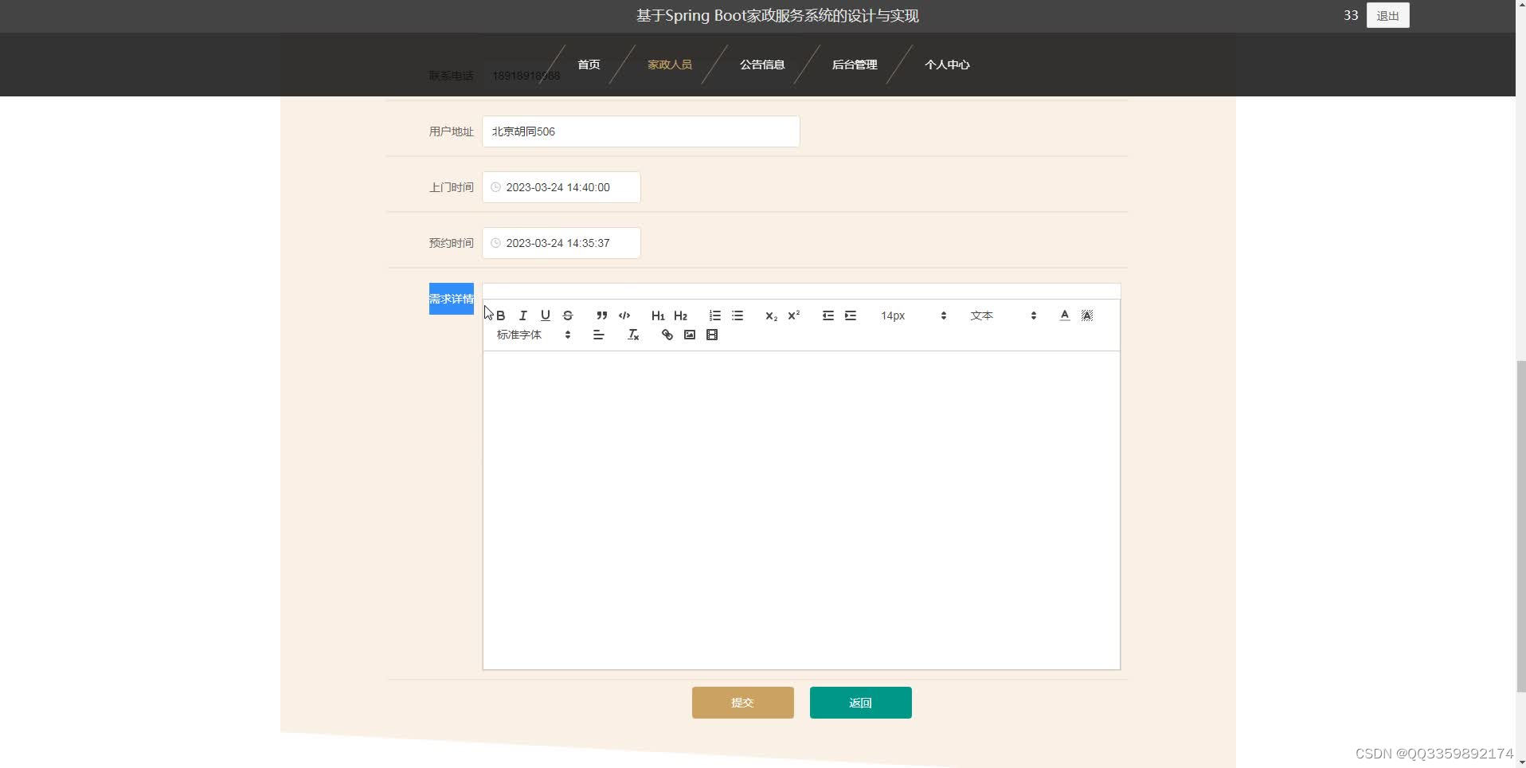Open the background highlight color picker
Image resolution: width=1526 pixels, height=768 pixels.
click(x=1087, y=315)
